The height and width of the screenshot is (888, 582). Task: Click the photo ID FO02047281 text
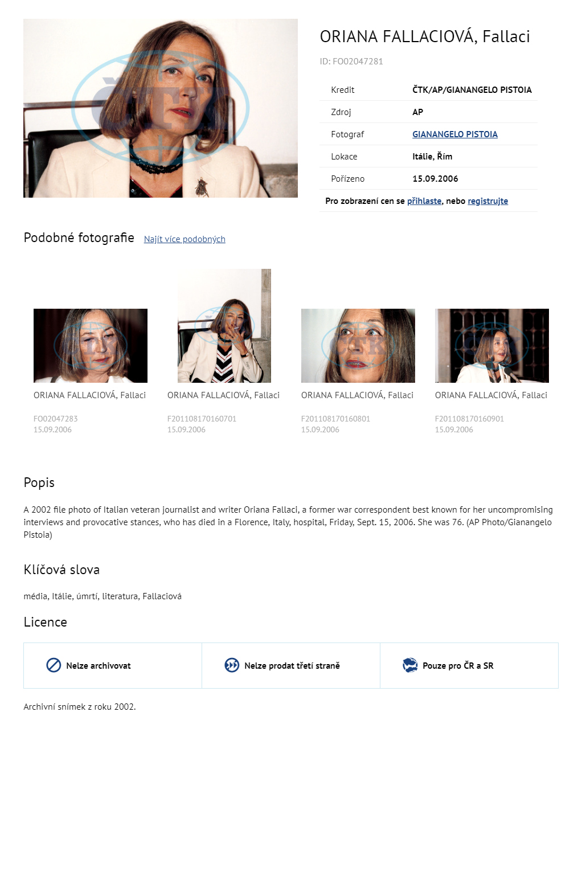point(351,62)
